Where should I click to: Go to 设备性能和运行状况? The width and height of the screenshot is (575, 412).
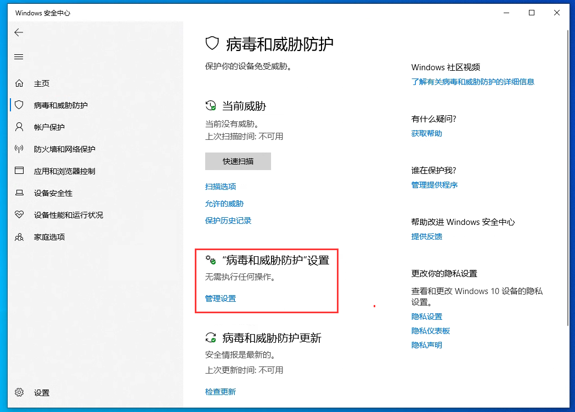[69, 215]
